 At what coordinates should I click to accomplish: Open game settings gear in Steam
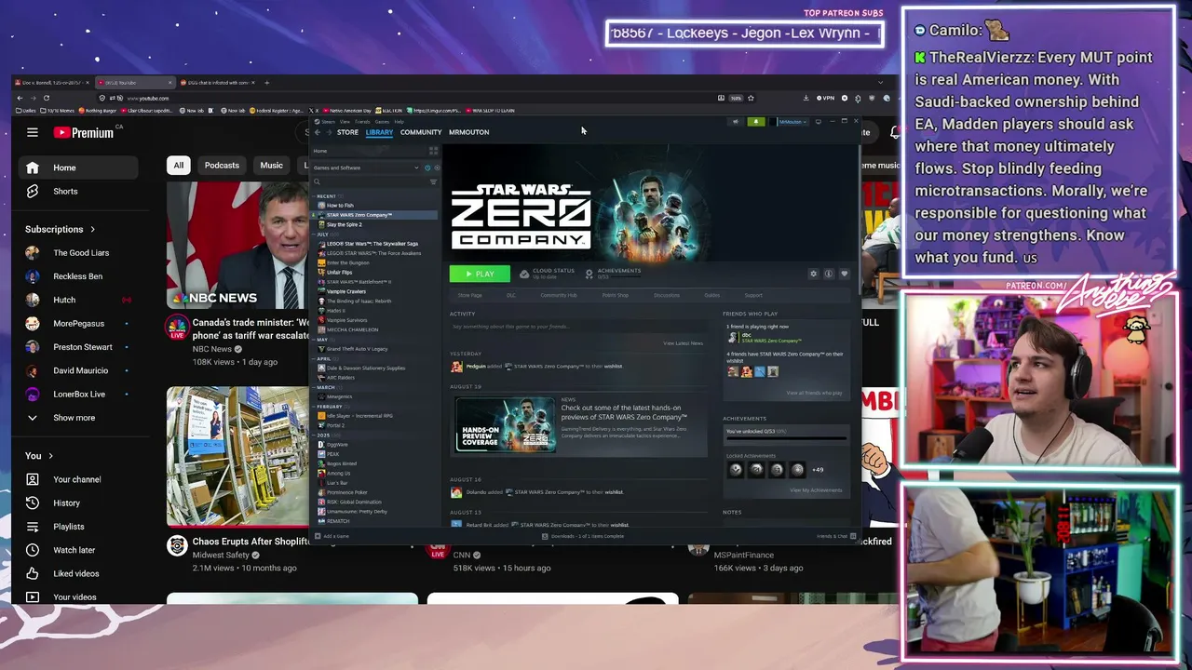coord(813,274)
